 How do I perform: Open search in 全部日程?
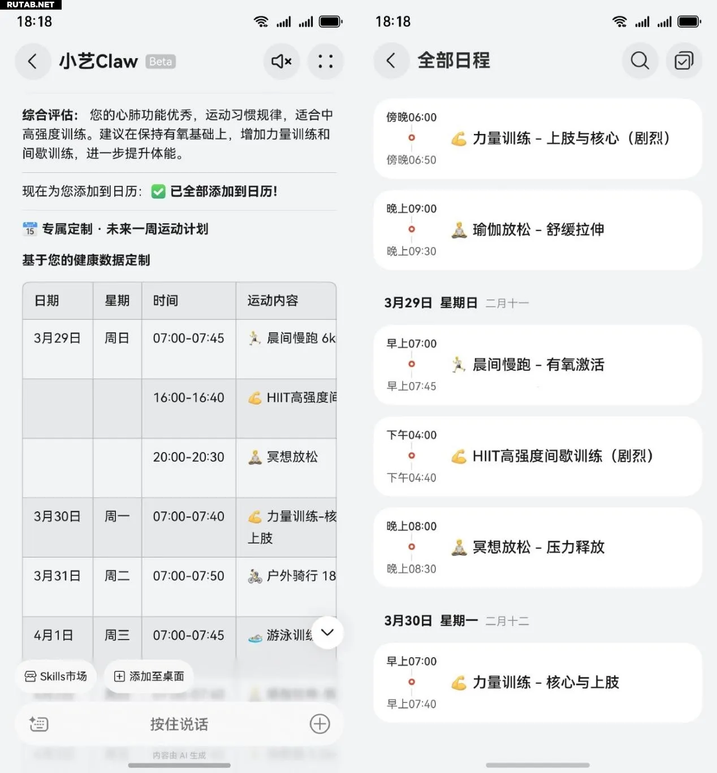coord(640,60)
